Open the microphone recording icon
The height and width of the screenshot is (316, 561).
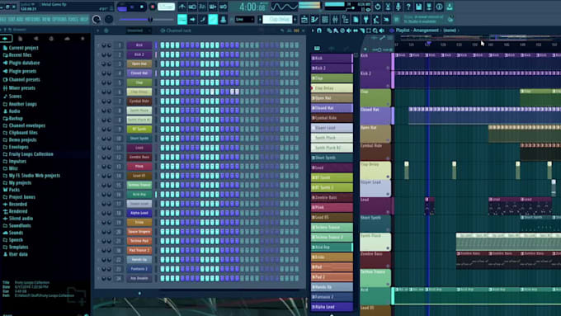tap(398, 7)
